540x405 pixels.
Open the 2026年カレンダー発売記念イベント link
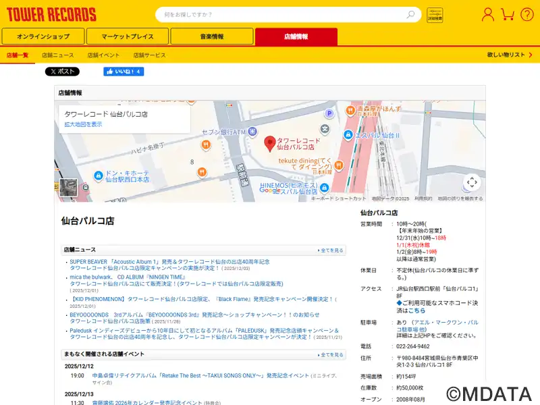click(147, 402)
